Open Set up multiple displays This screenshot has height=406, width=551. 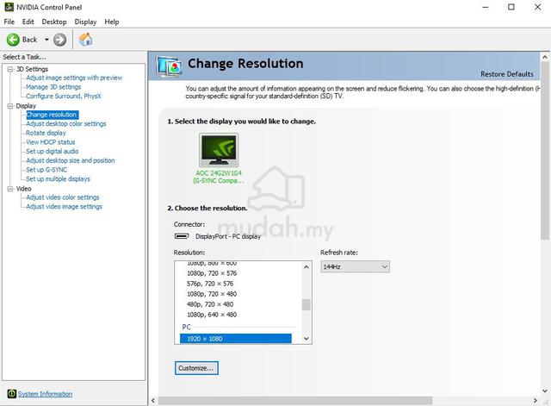[58, 178]
